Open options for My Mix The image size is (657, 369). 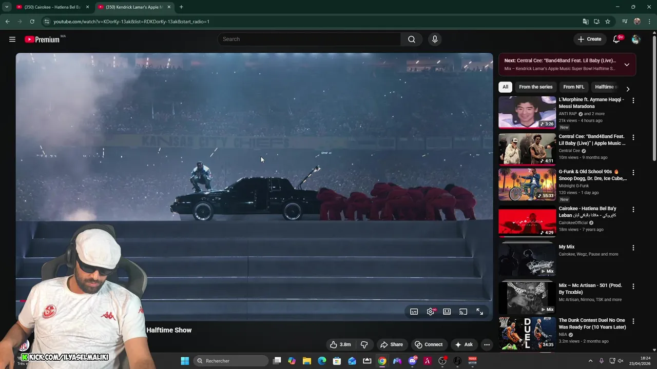coord(633,248)
